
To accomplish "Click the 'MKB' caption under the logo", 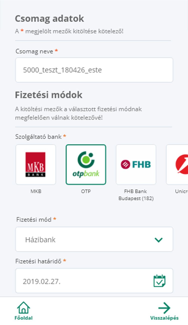I will coord(36,191).
